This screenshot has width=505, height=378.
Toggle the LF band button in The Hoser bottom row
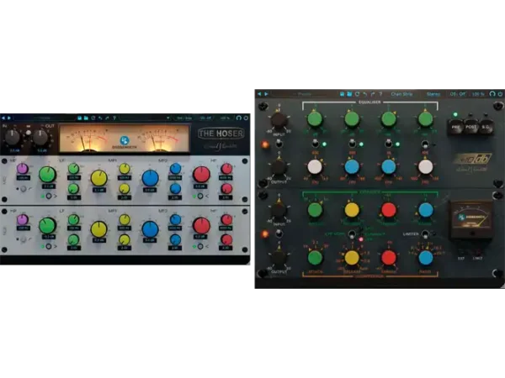pyautogui.click(x=49, y=246)
